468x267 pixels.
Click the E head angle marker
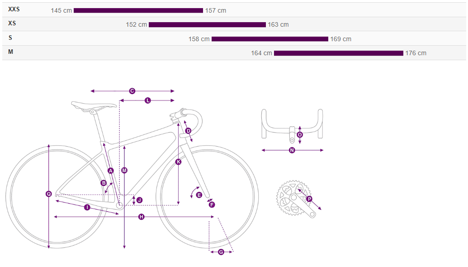point(199,195)
